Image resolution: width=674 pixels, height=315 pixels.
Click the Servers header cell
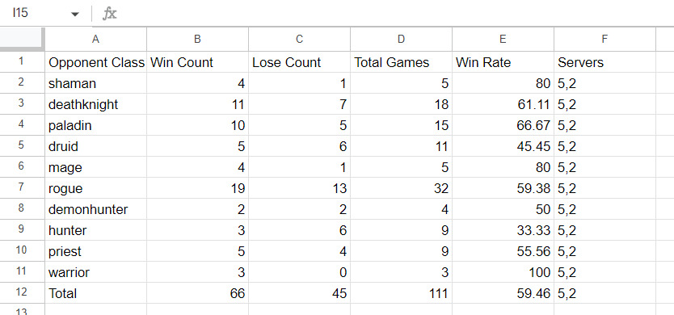[x=604, y=62]
